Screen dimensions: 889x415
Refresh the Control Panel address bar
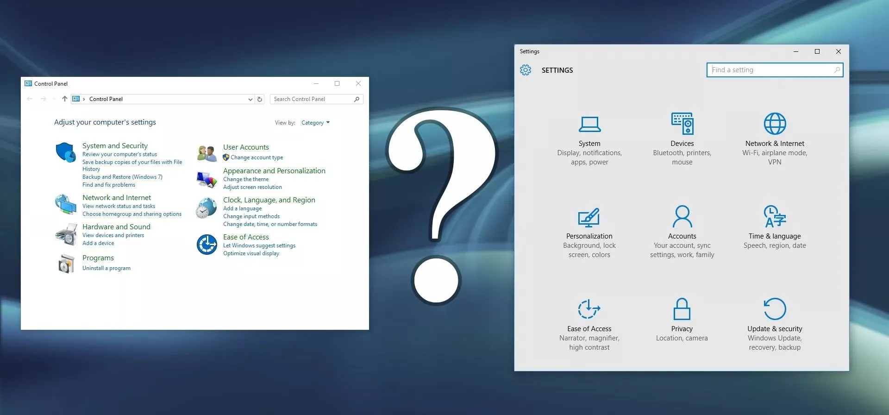(260, 99)
